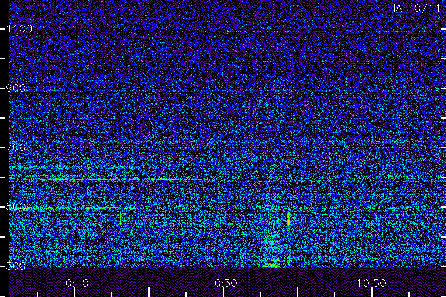Click the 10:30 time axis label
The width and height of the screenshot is (446, 297).
click(223, 283)
